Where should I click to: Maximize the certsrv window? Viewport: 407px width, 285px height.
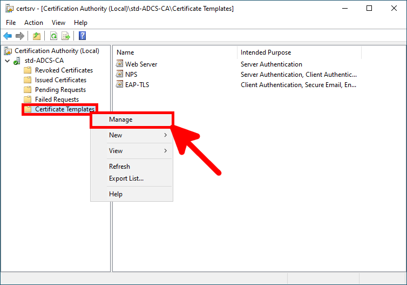(369, 8)
